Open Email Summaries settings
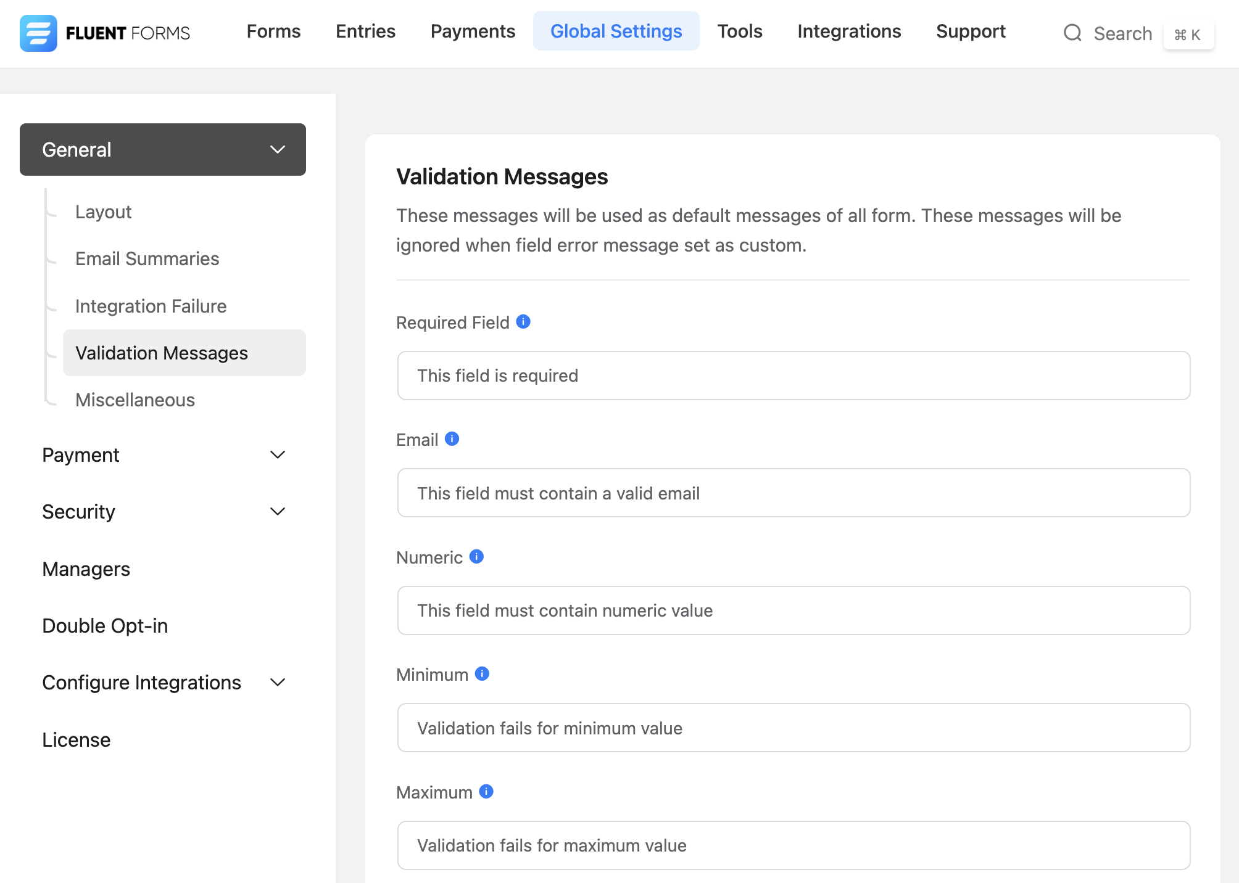This screenshot has height=883, width=1239. 147,259
